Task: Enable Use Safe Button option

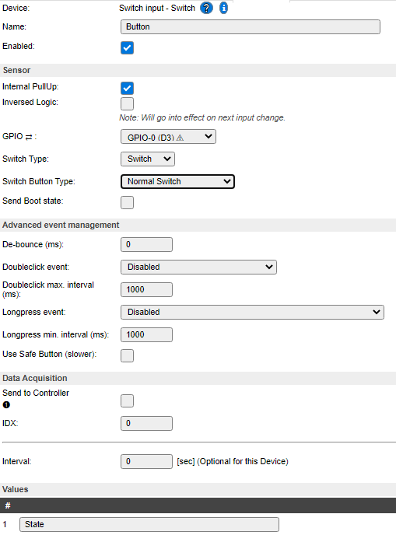Action: pyautogui.click(x=127, y=355)
